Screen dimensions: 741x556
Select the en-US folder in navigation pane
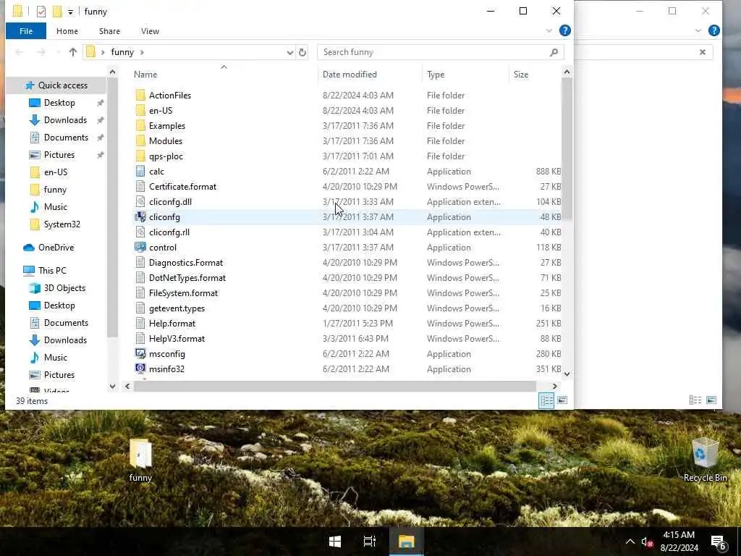(55, 172)
